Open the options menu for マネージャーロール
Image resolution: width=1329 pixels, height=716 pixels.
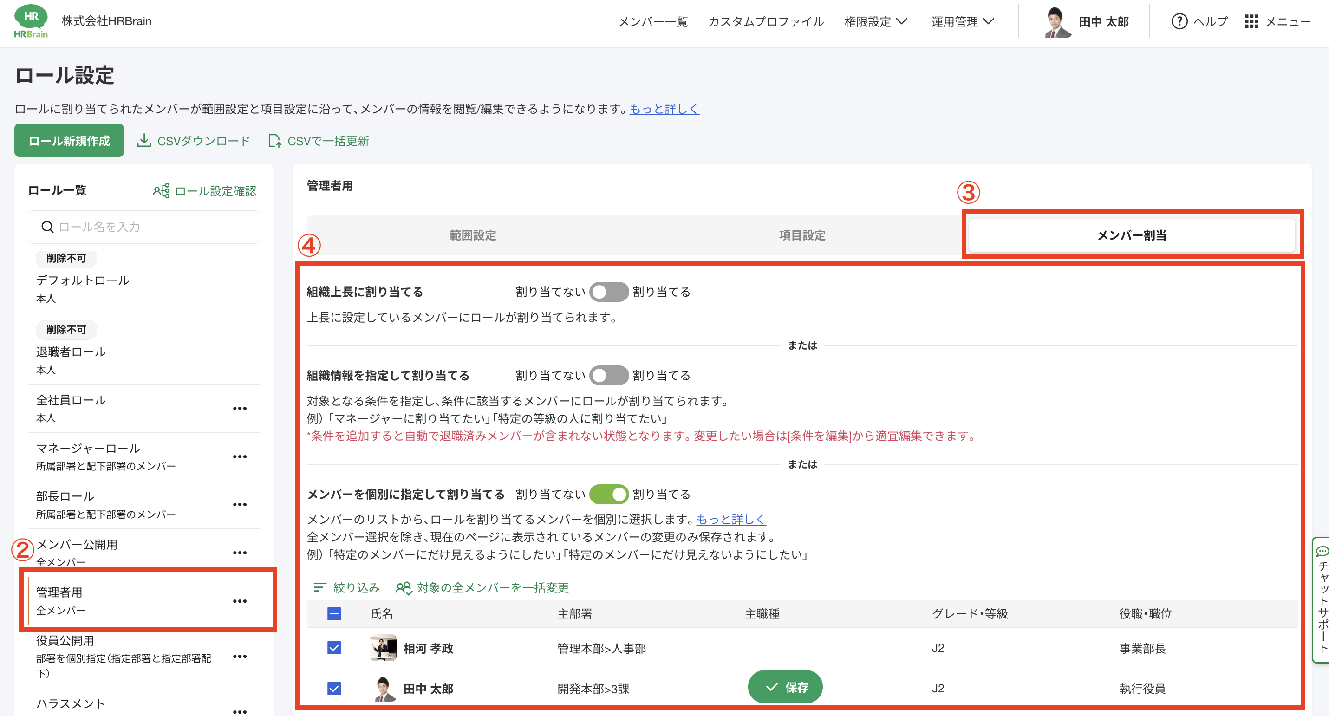[240, 456]
